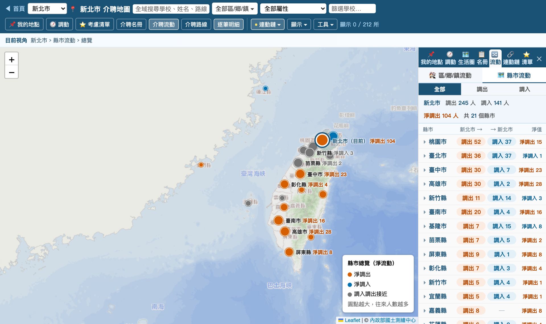Open 顯示 dropdown menu
This screenshot has width=546, height=324.
coord(299,24)
